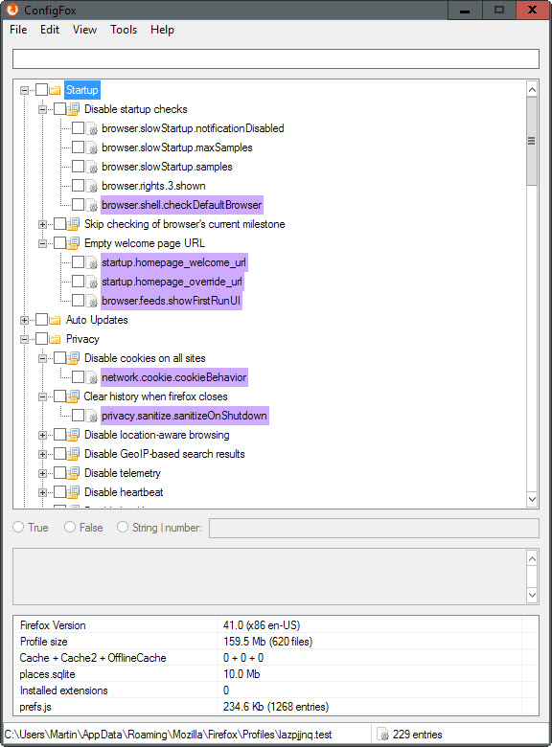Select the browser.feeds.showFirstRunUI entry

[x=172, y=301]
